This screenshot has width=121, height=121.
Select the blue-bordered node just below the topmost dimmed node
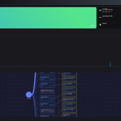(47, 98)
